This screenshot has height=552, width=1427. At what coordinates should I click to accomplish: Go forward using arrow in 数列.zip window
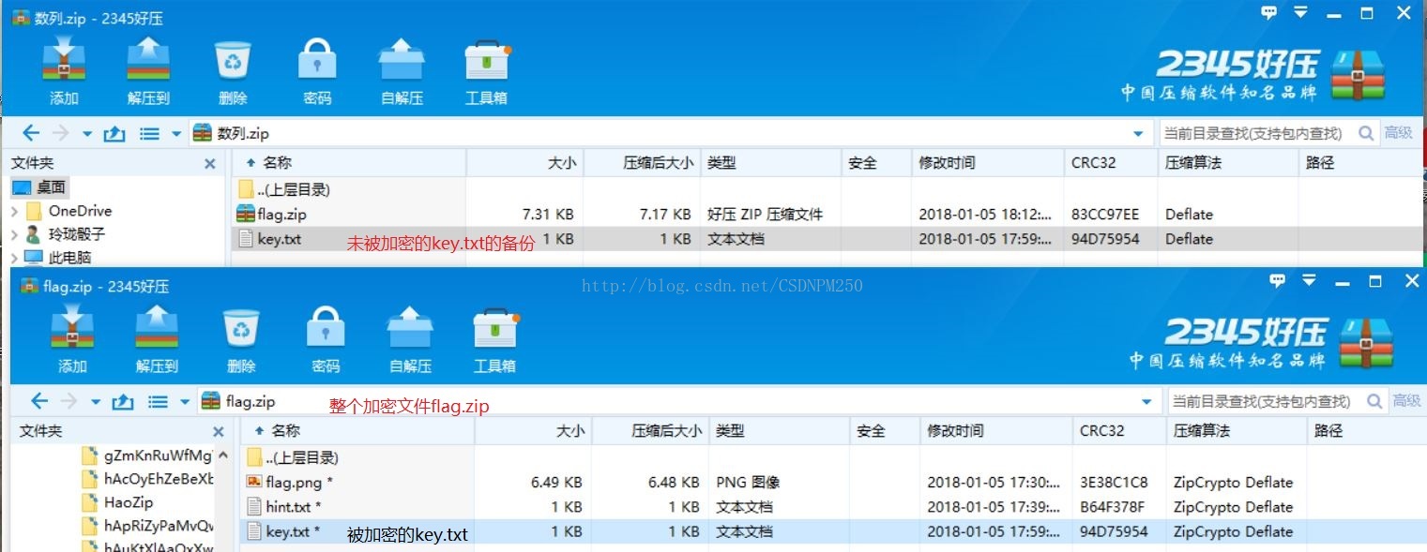coord(60,134)
